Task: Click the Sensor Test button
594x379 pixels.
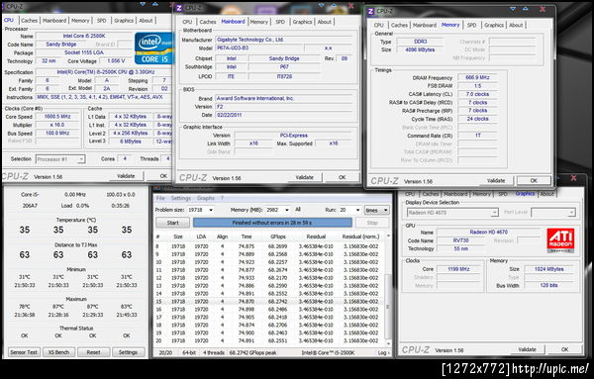Action: 24,352
